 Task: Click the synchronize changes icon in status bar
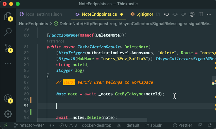(x=52, y=125)
